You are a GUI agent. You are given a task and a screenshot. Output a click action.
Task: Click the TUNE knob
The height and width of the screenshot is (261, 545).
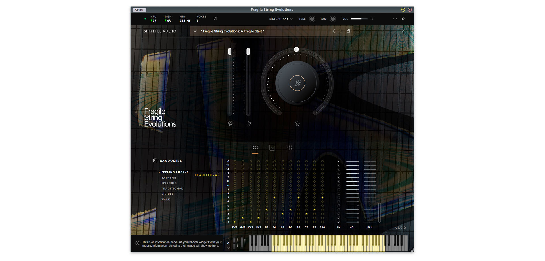point(312,19)
